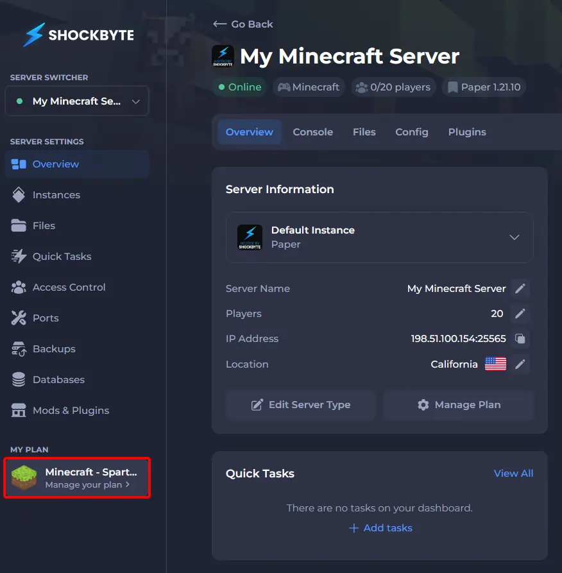Go to Access Control settings
Viewport: 562px width, 573px height.
[x=69, y=287]
